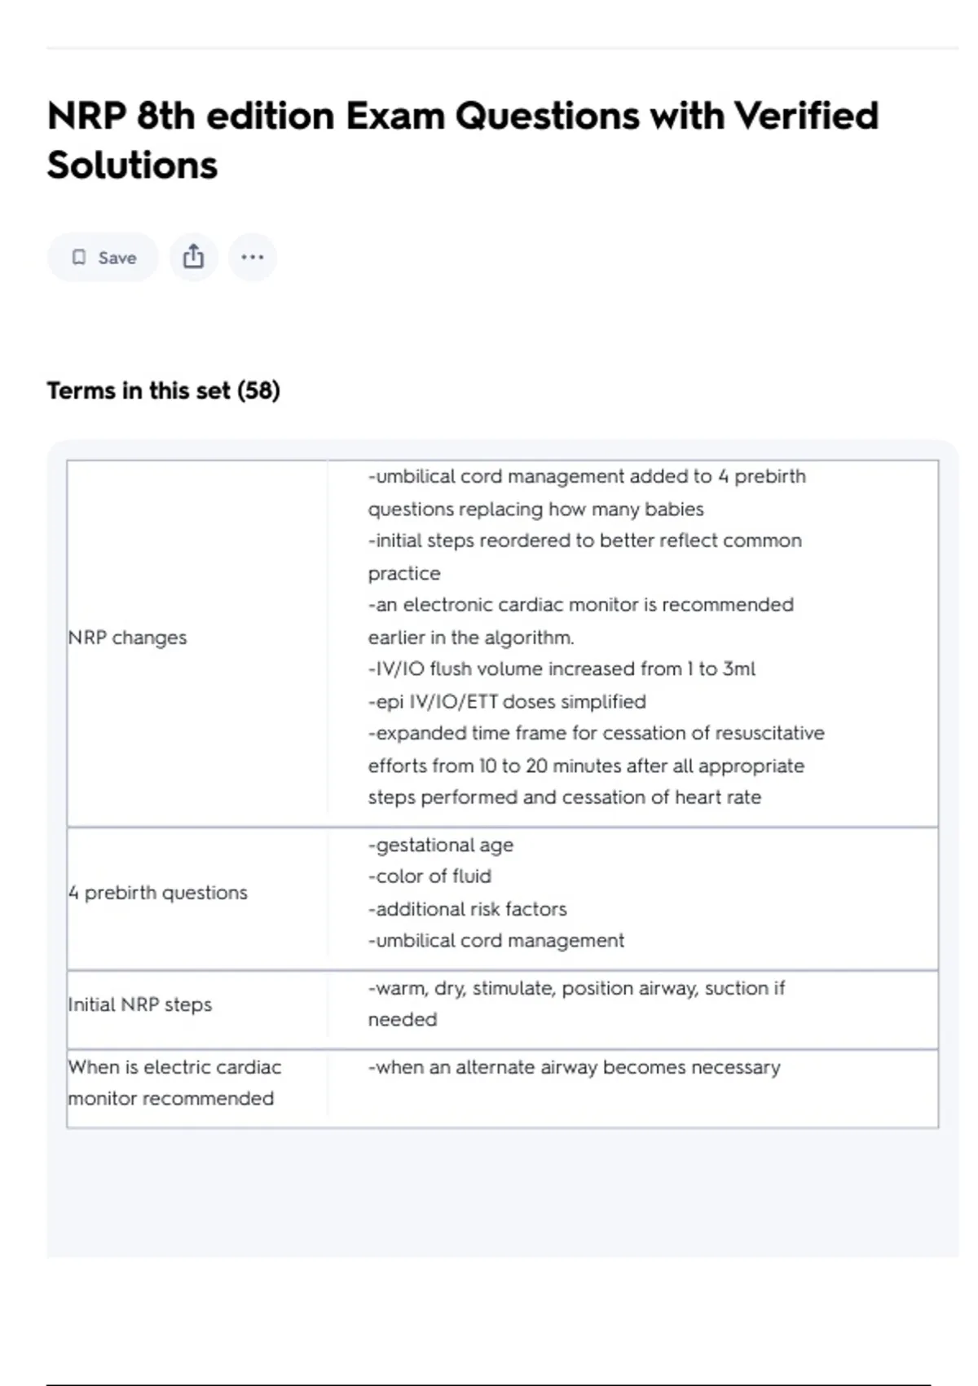Click the bookmark icon inside Save

click(x=79, y=258)
